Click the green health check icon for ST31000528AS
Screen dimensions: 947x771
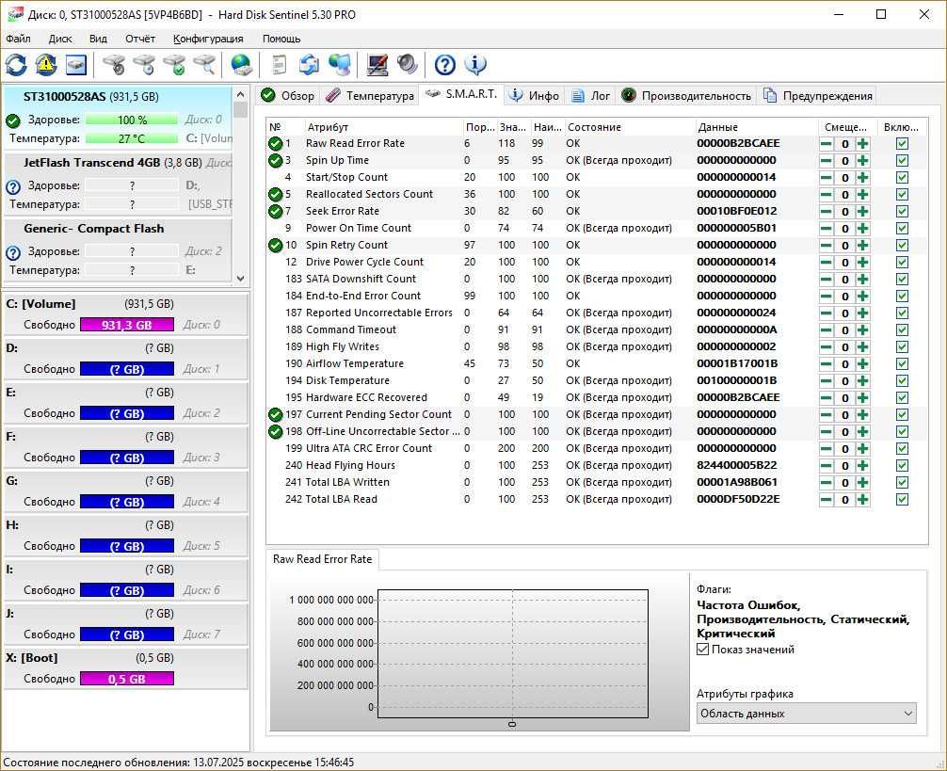point(12,120)
